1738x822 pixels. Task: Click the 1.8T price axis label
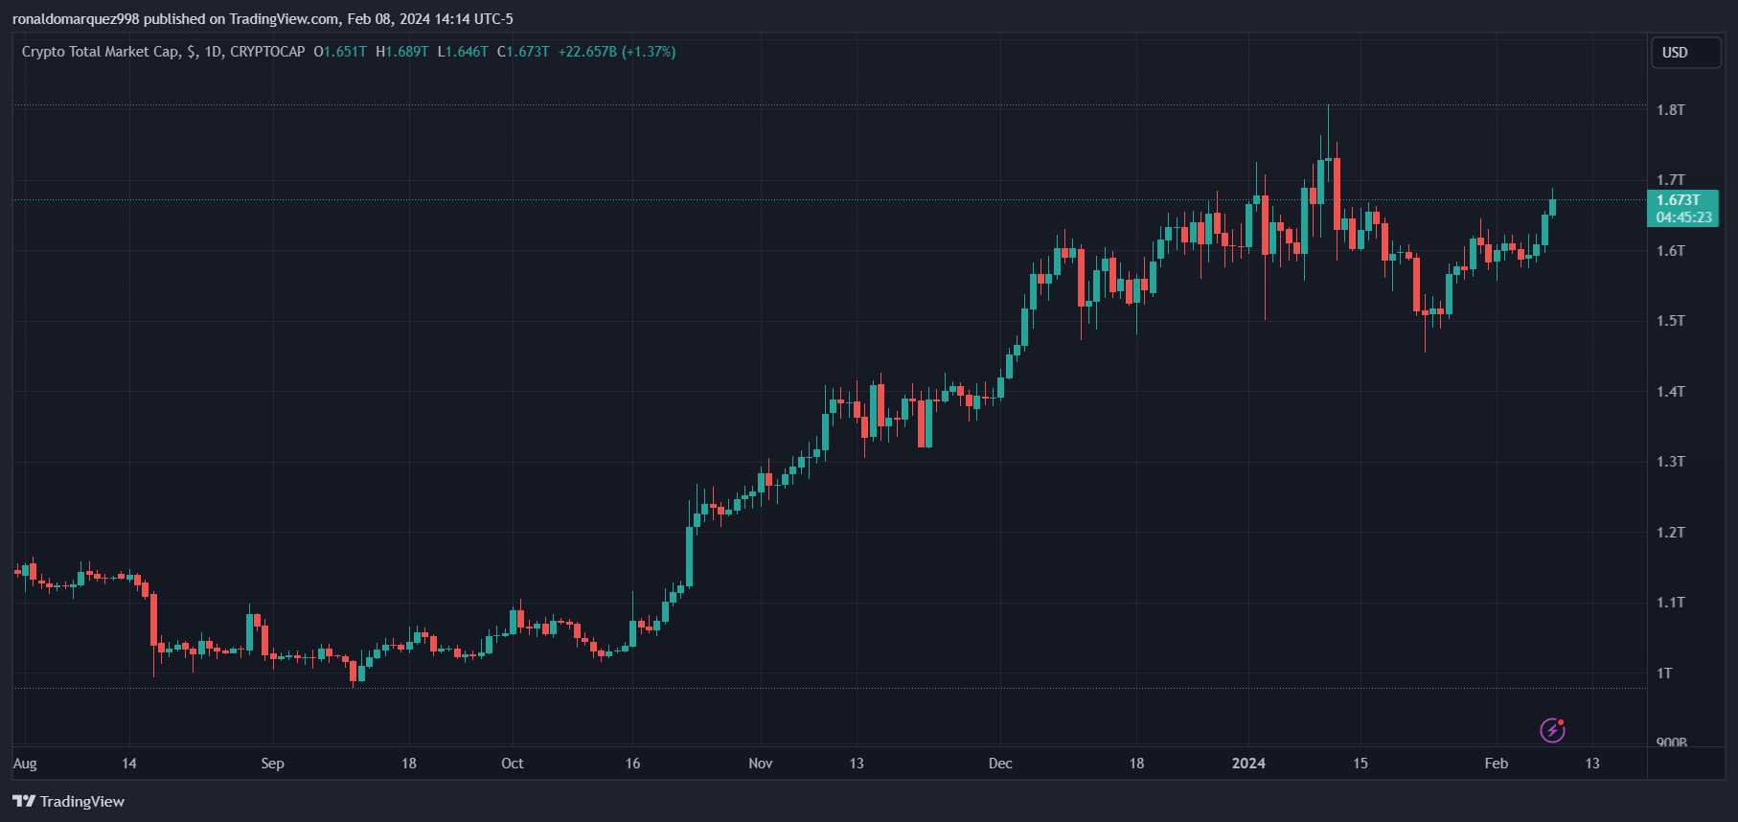[1670, 110]
